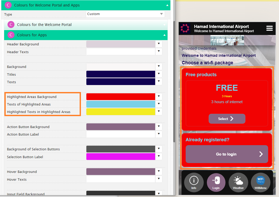Screen dimensions: 279x197
Task: Open the Background colour dropdown arrow
Action: coord(159,67)
